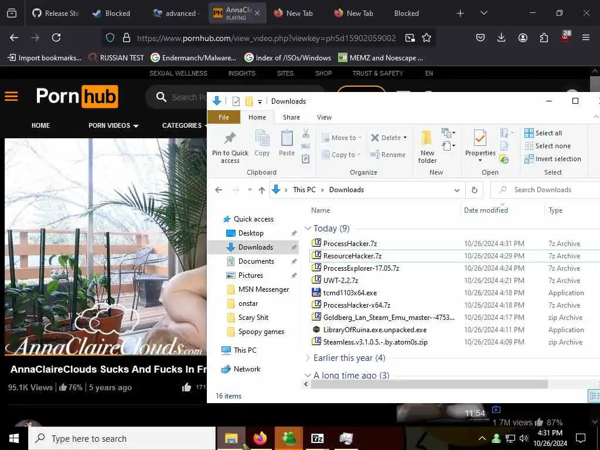Open the Delete dropdown arrow

(x=405, y=138)
